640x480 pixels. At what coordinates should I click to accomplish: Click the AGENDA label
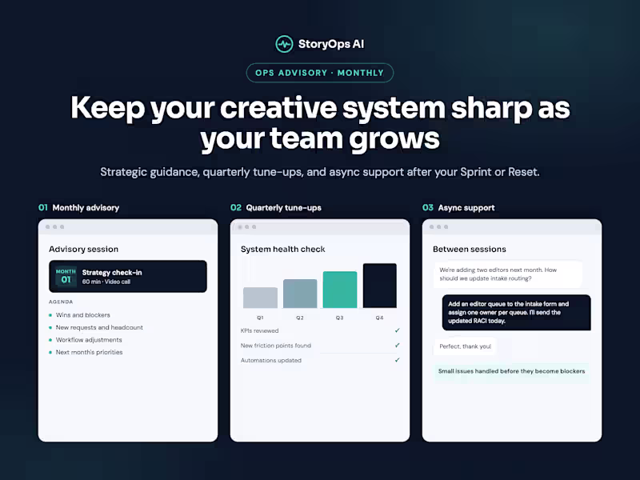point(61,302)
